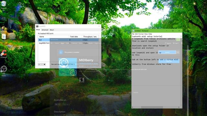Open the CCleaner desktop shortcut
The height and width of the screenshot is (116, 207).
pos(4,54)
